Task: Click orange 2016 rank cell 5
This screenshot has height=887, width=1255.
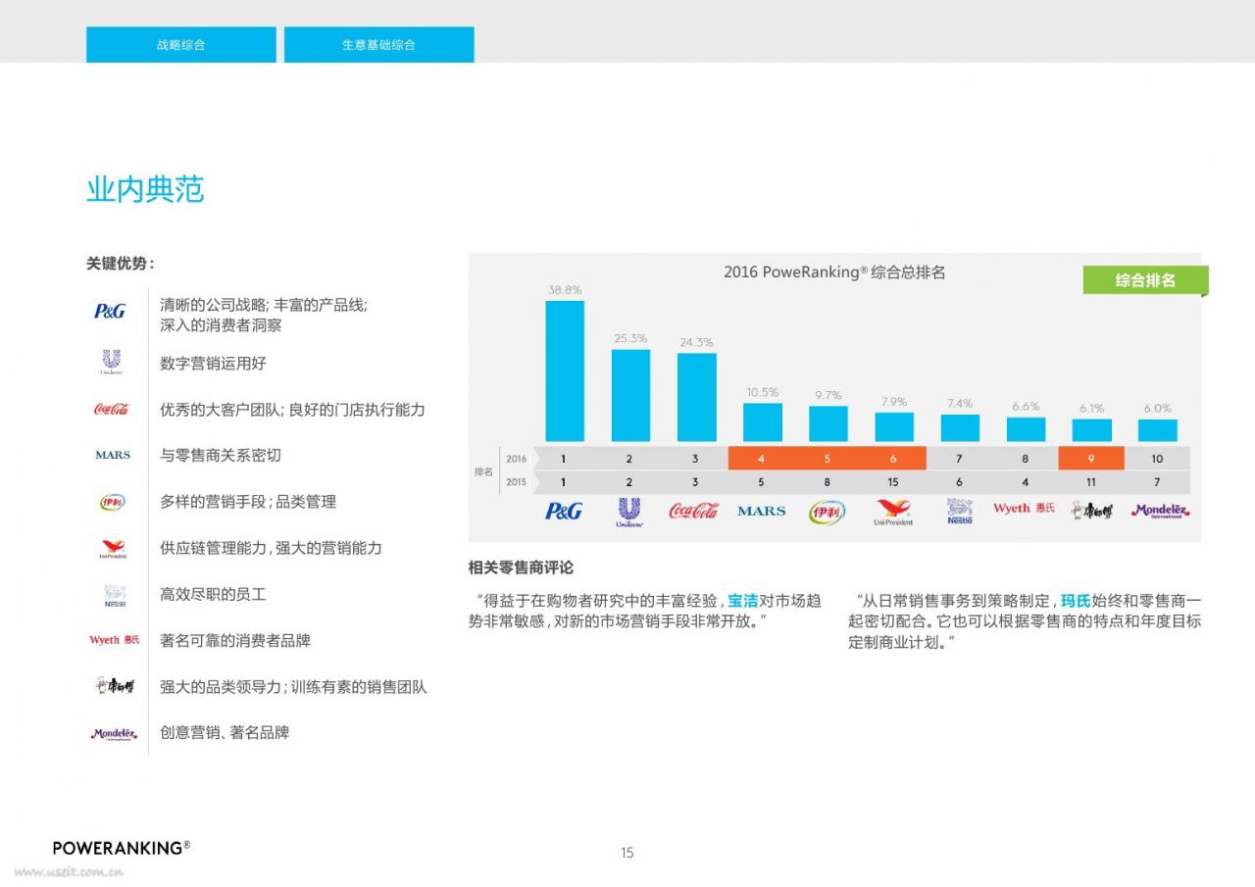Action: 828,458
